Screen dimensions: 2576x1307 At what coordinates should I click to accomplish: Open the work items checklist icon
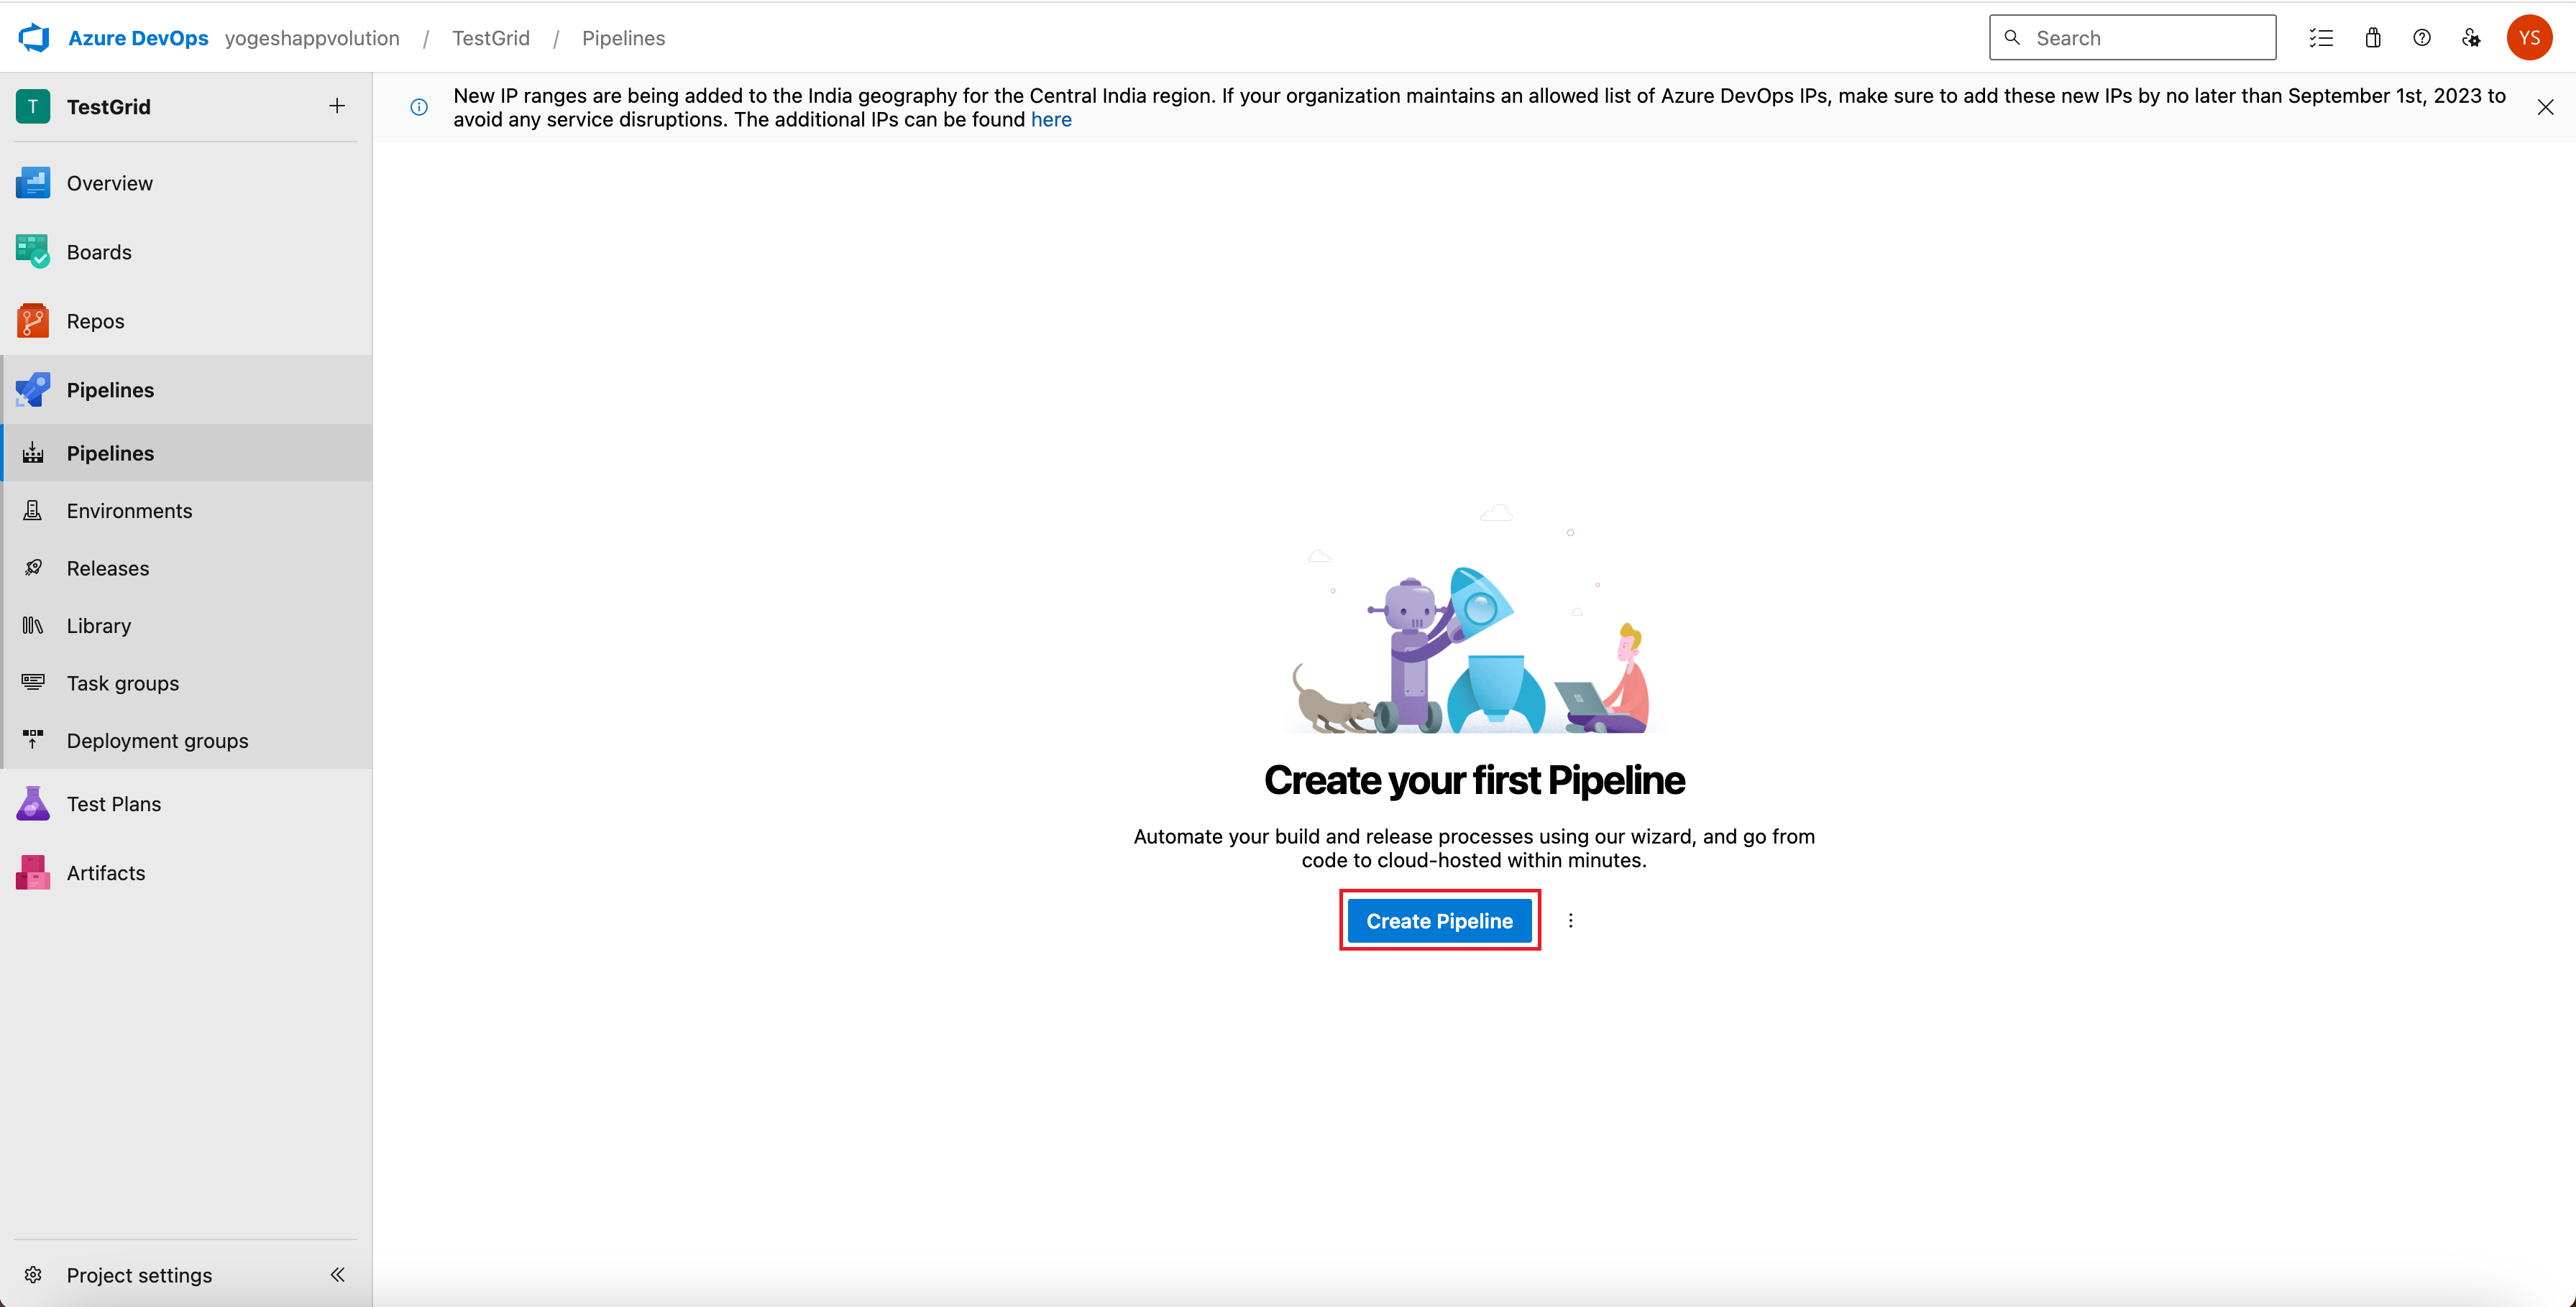2321,38
